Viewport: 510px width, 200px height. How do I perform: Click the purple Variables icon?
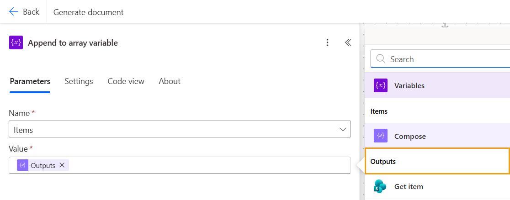381,86
